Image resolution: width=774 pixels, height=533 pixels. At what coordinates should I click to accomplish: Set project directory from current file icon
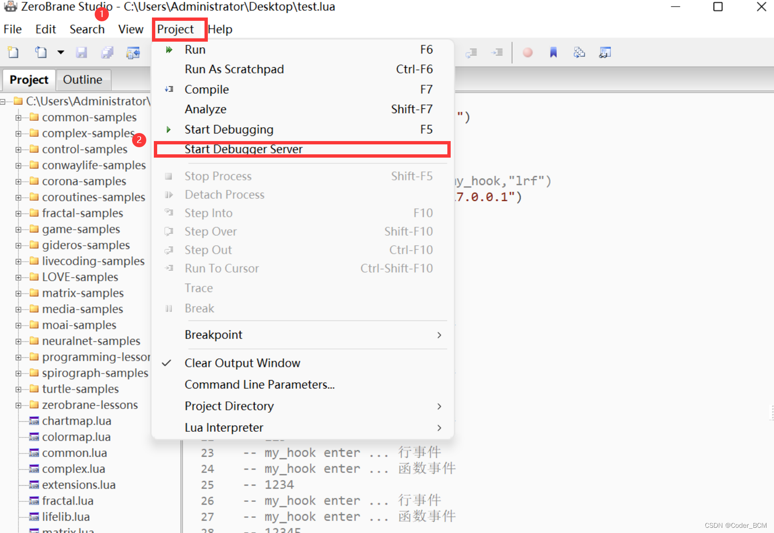(x=133, y=52)
